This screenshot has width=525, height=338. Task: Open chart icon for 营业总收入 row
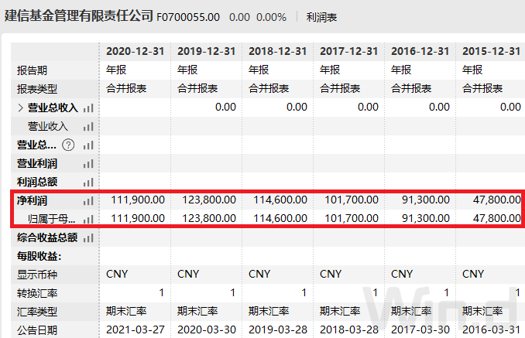click(x=88, y=108)
